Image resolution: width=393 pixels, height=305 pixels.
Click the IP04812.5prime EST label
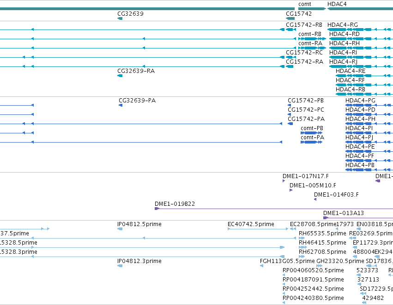(139, 225)
